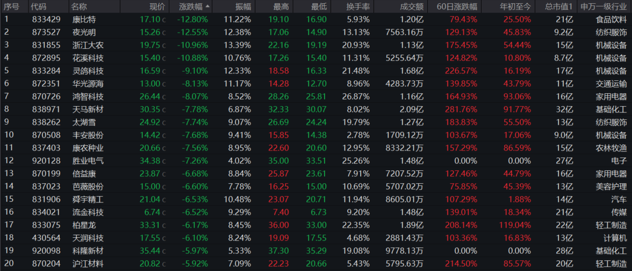Click stock code 920098
Screen dimensions: 632x271
click(x=46, y=251)
